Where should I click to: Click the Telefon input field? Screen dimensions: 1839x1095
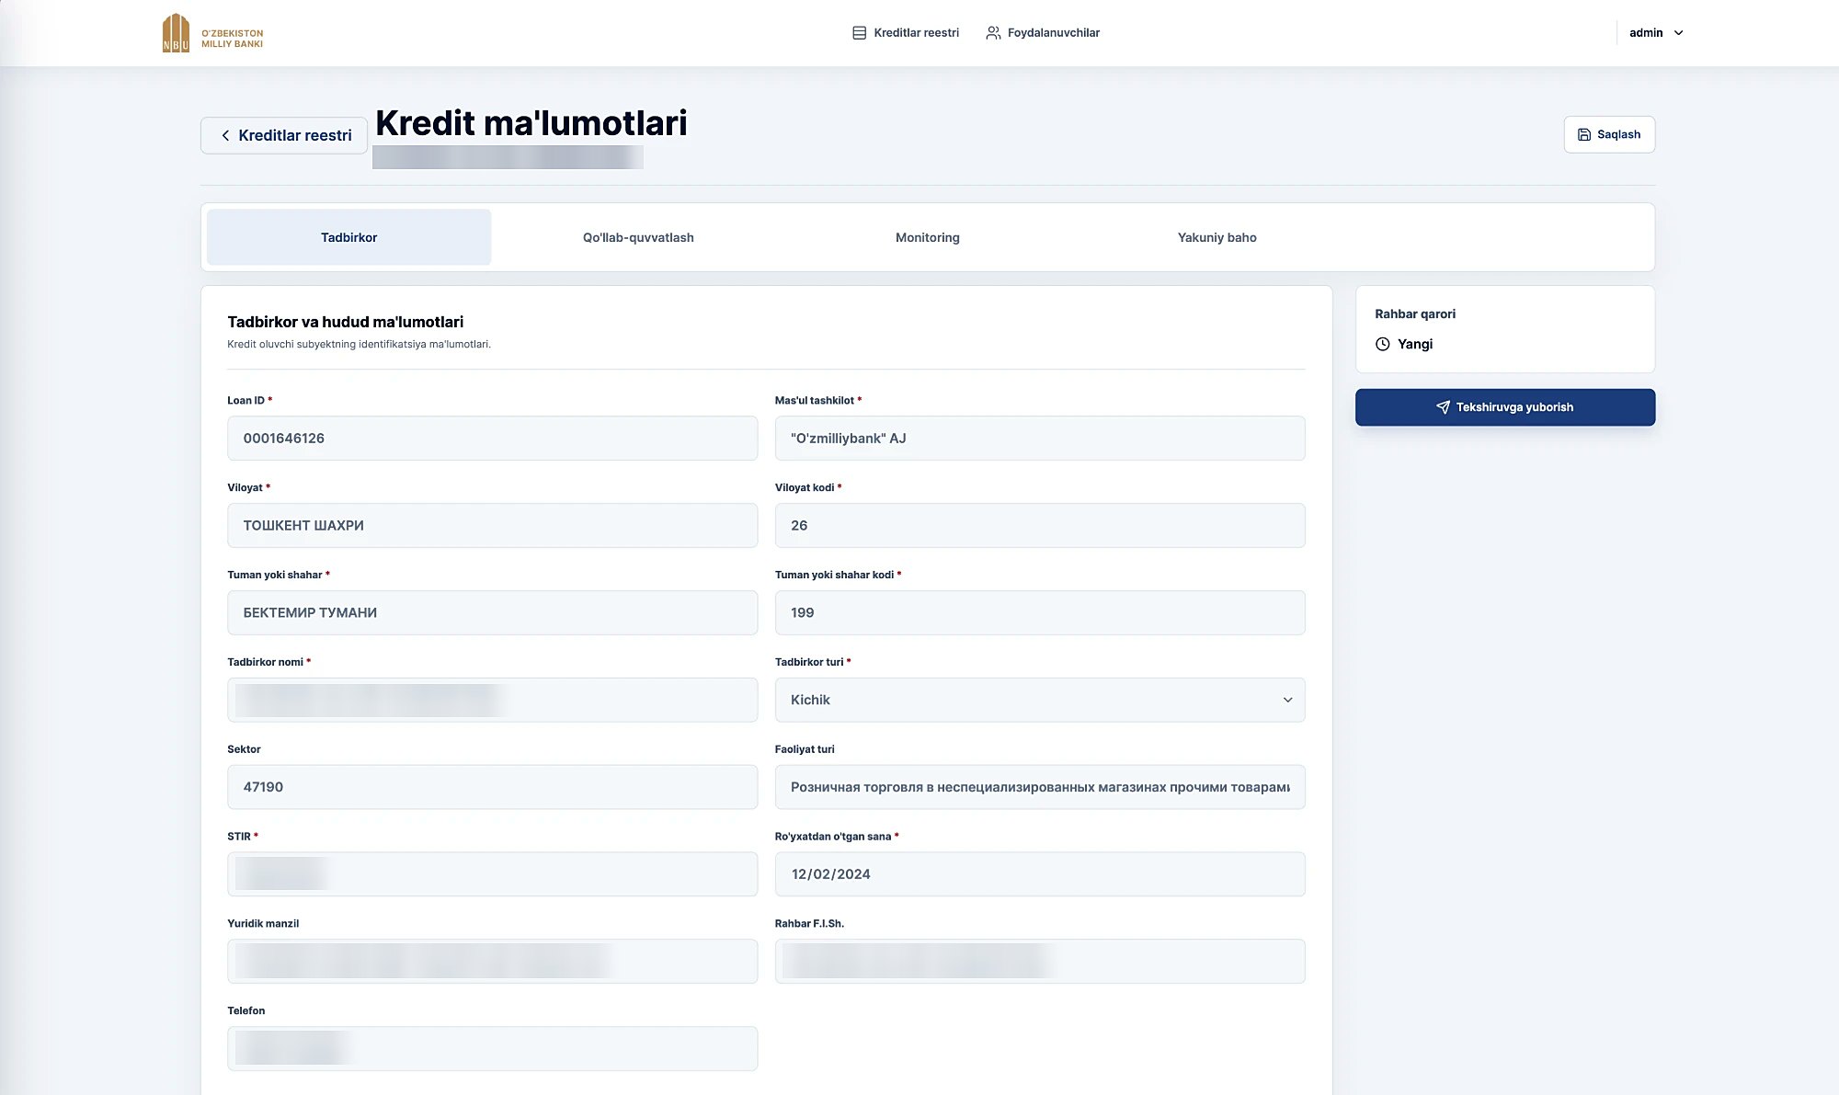point(492,1048)
